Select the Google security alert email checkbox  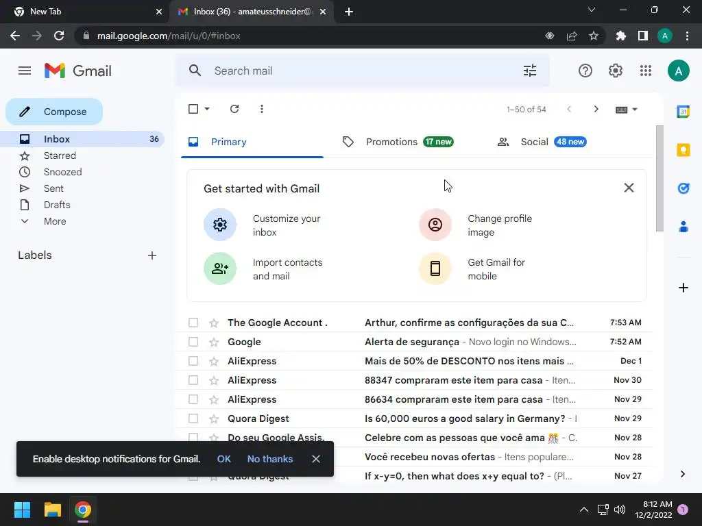point(193,342)
